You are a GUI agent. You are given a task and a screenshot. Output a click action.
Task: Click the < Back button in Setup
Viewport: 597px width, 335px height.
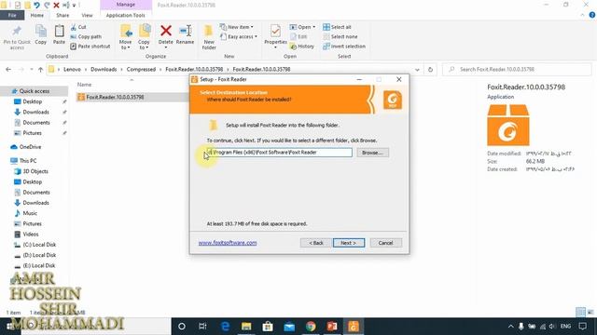click(x=315, y=243)
